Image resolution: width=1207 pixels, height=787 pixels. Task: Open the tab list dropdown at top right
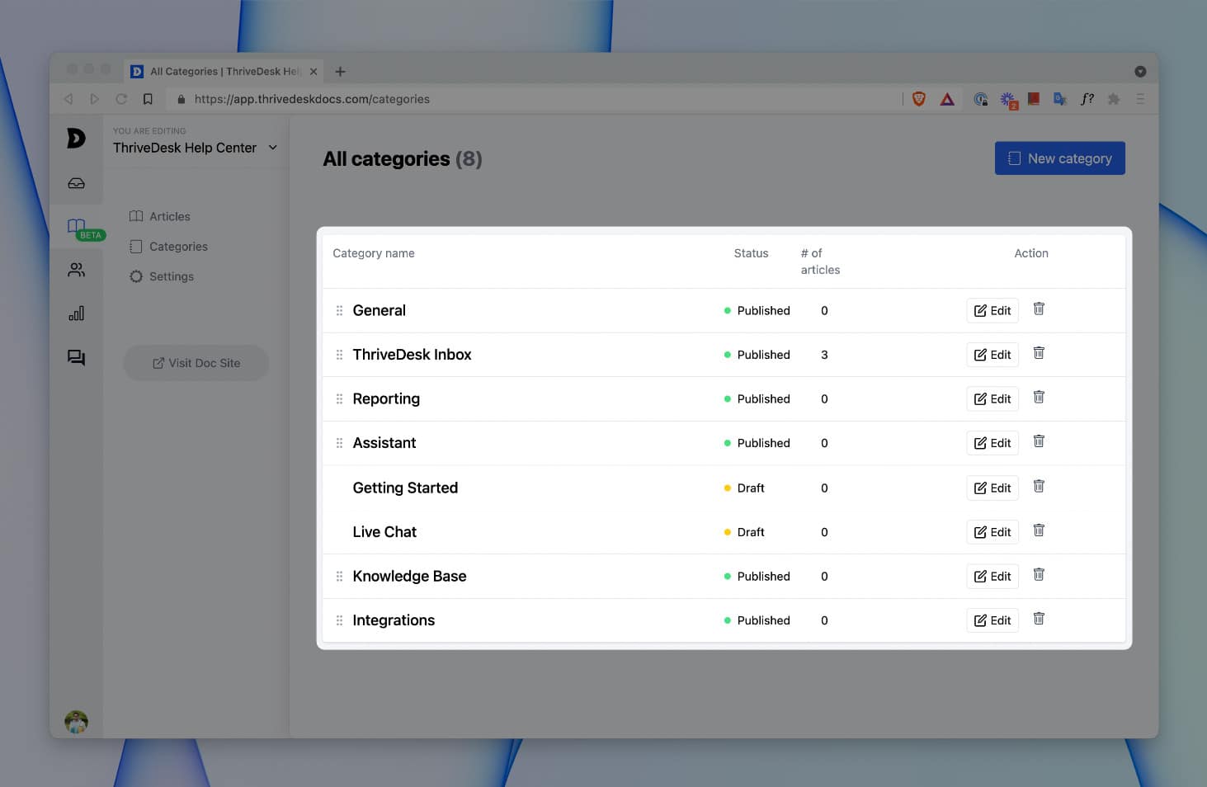[x=1140, y=72]
